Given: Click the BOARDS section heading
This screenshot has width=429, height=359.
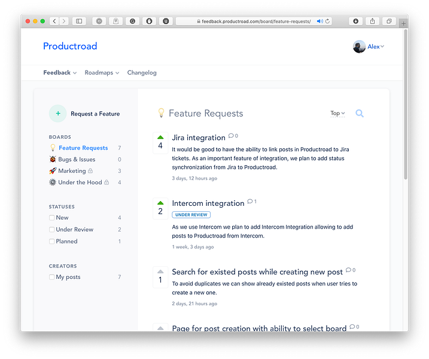Looking at the screenshot, I should [60, 137].
